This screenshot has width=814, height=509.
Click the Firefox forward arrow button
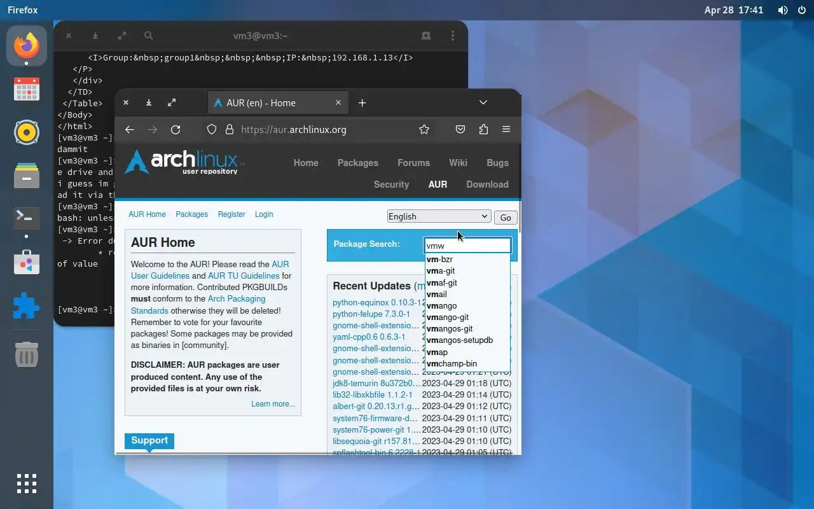(x=153, y=129)
